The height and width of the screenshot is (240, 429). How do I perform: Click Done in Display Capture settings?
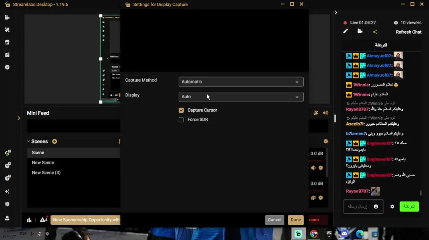click(x=296, y=220)
